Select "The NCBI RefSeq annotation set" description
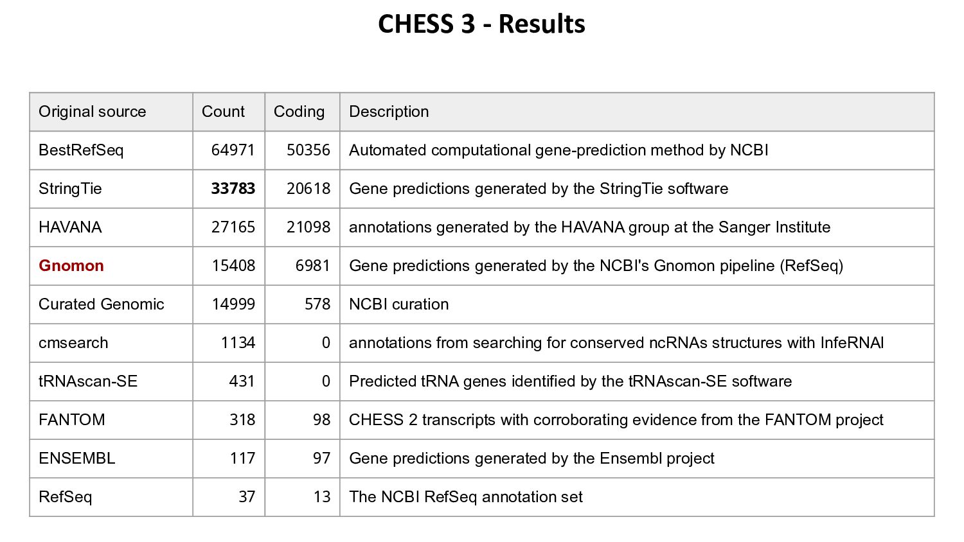 (465, 497)
